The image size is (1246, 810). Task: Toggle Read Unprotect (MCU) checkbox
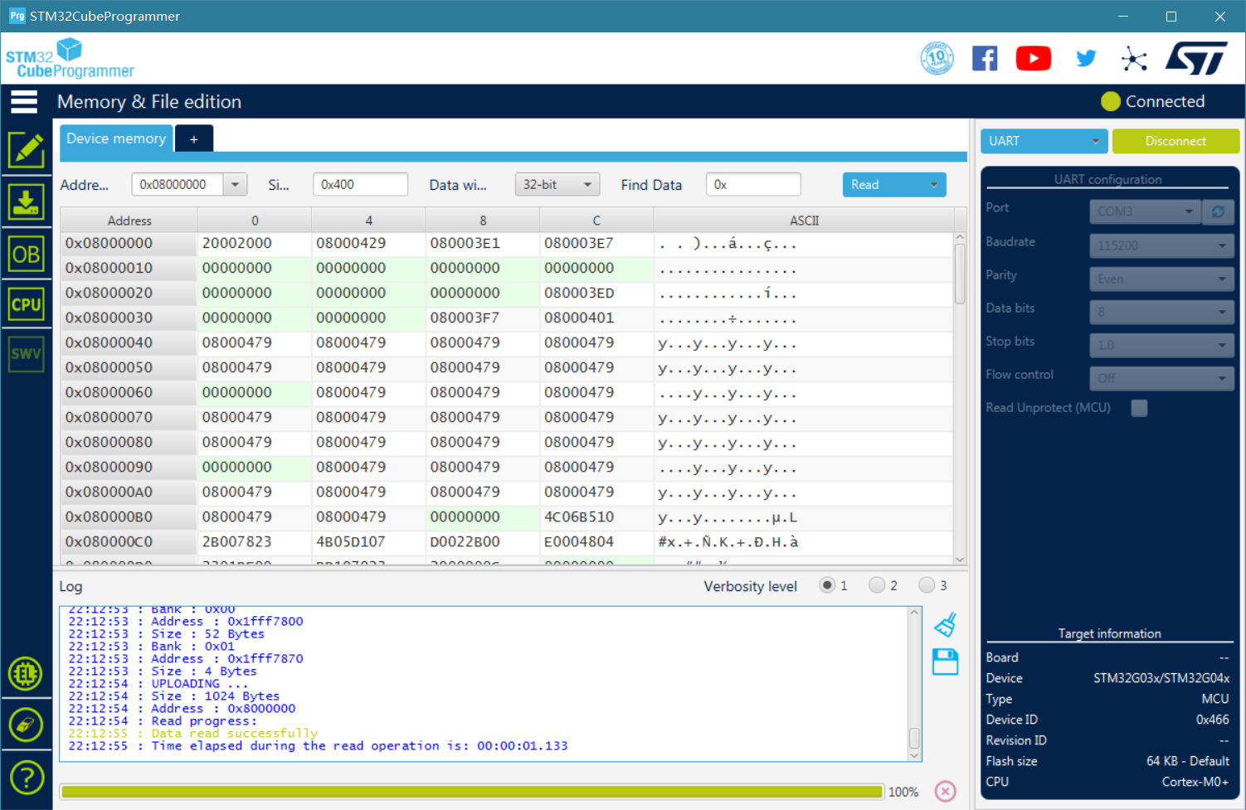pyautogui.click(x=1140, y=408)
